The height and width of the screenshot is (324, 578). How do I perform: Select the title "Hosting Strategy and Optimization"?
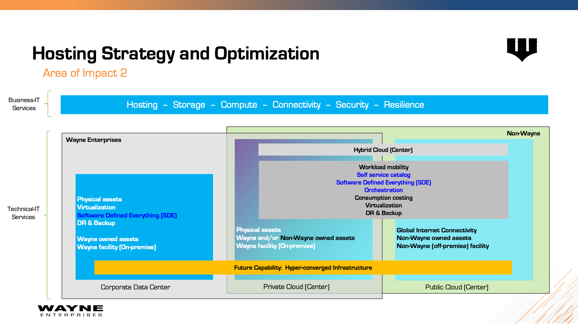pos(176,53)
